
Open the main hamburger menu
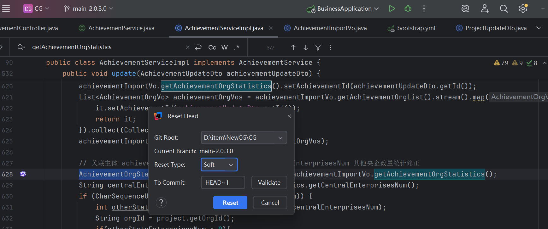point(6,8)
